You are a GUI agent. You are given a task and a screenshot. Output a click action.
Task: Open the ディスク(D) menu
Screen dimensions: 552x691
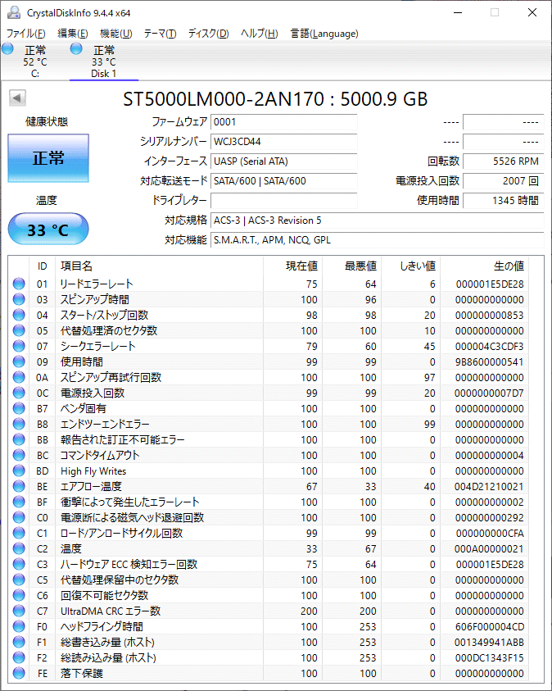208,34
